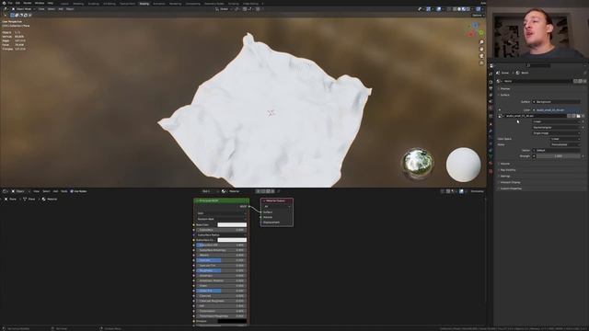Toggle the camera view icon

pyautogui.click(x=481, y=56)
